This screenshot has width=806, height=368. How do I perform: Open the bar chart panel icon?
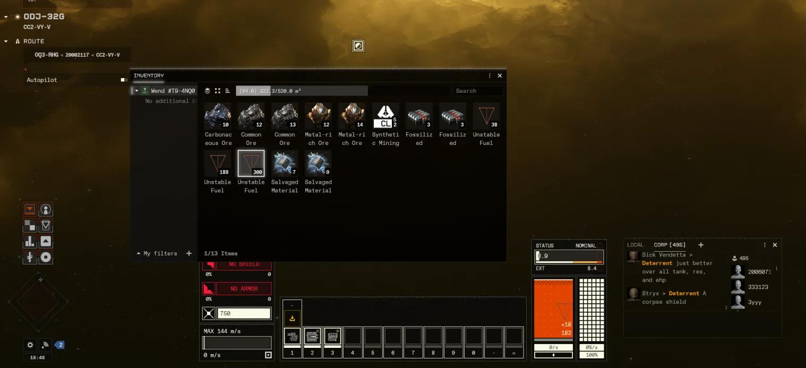(x=30, y=242)
